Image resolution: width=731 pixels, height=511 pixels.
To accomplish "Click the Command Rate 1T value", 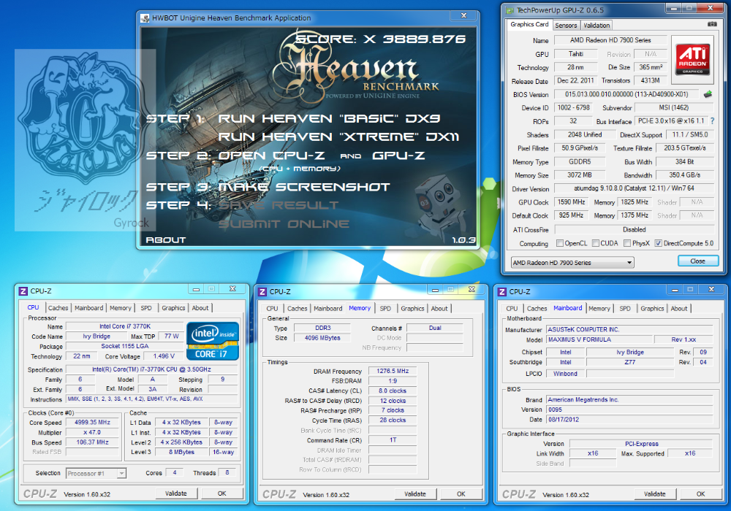I will (393, 440).
